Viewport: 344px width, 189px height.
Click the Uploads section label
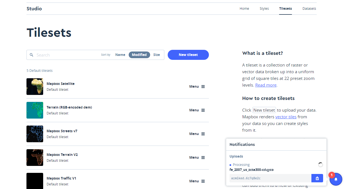pyautogui.click(x=236, y=156)
